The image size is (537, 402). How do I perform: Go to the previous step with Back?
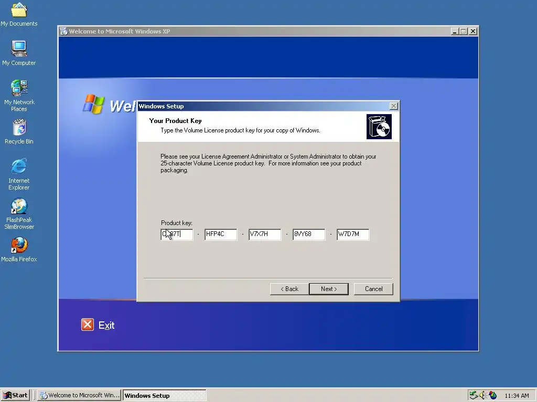(x=289, y=289)
